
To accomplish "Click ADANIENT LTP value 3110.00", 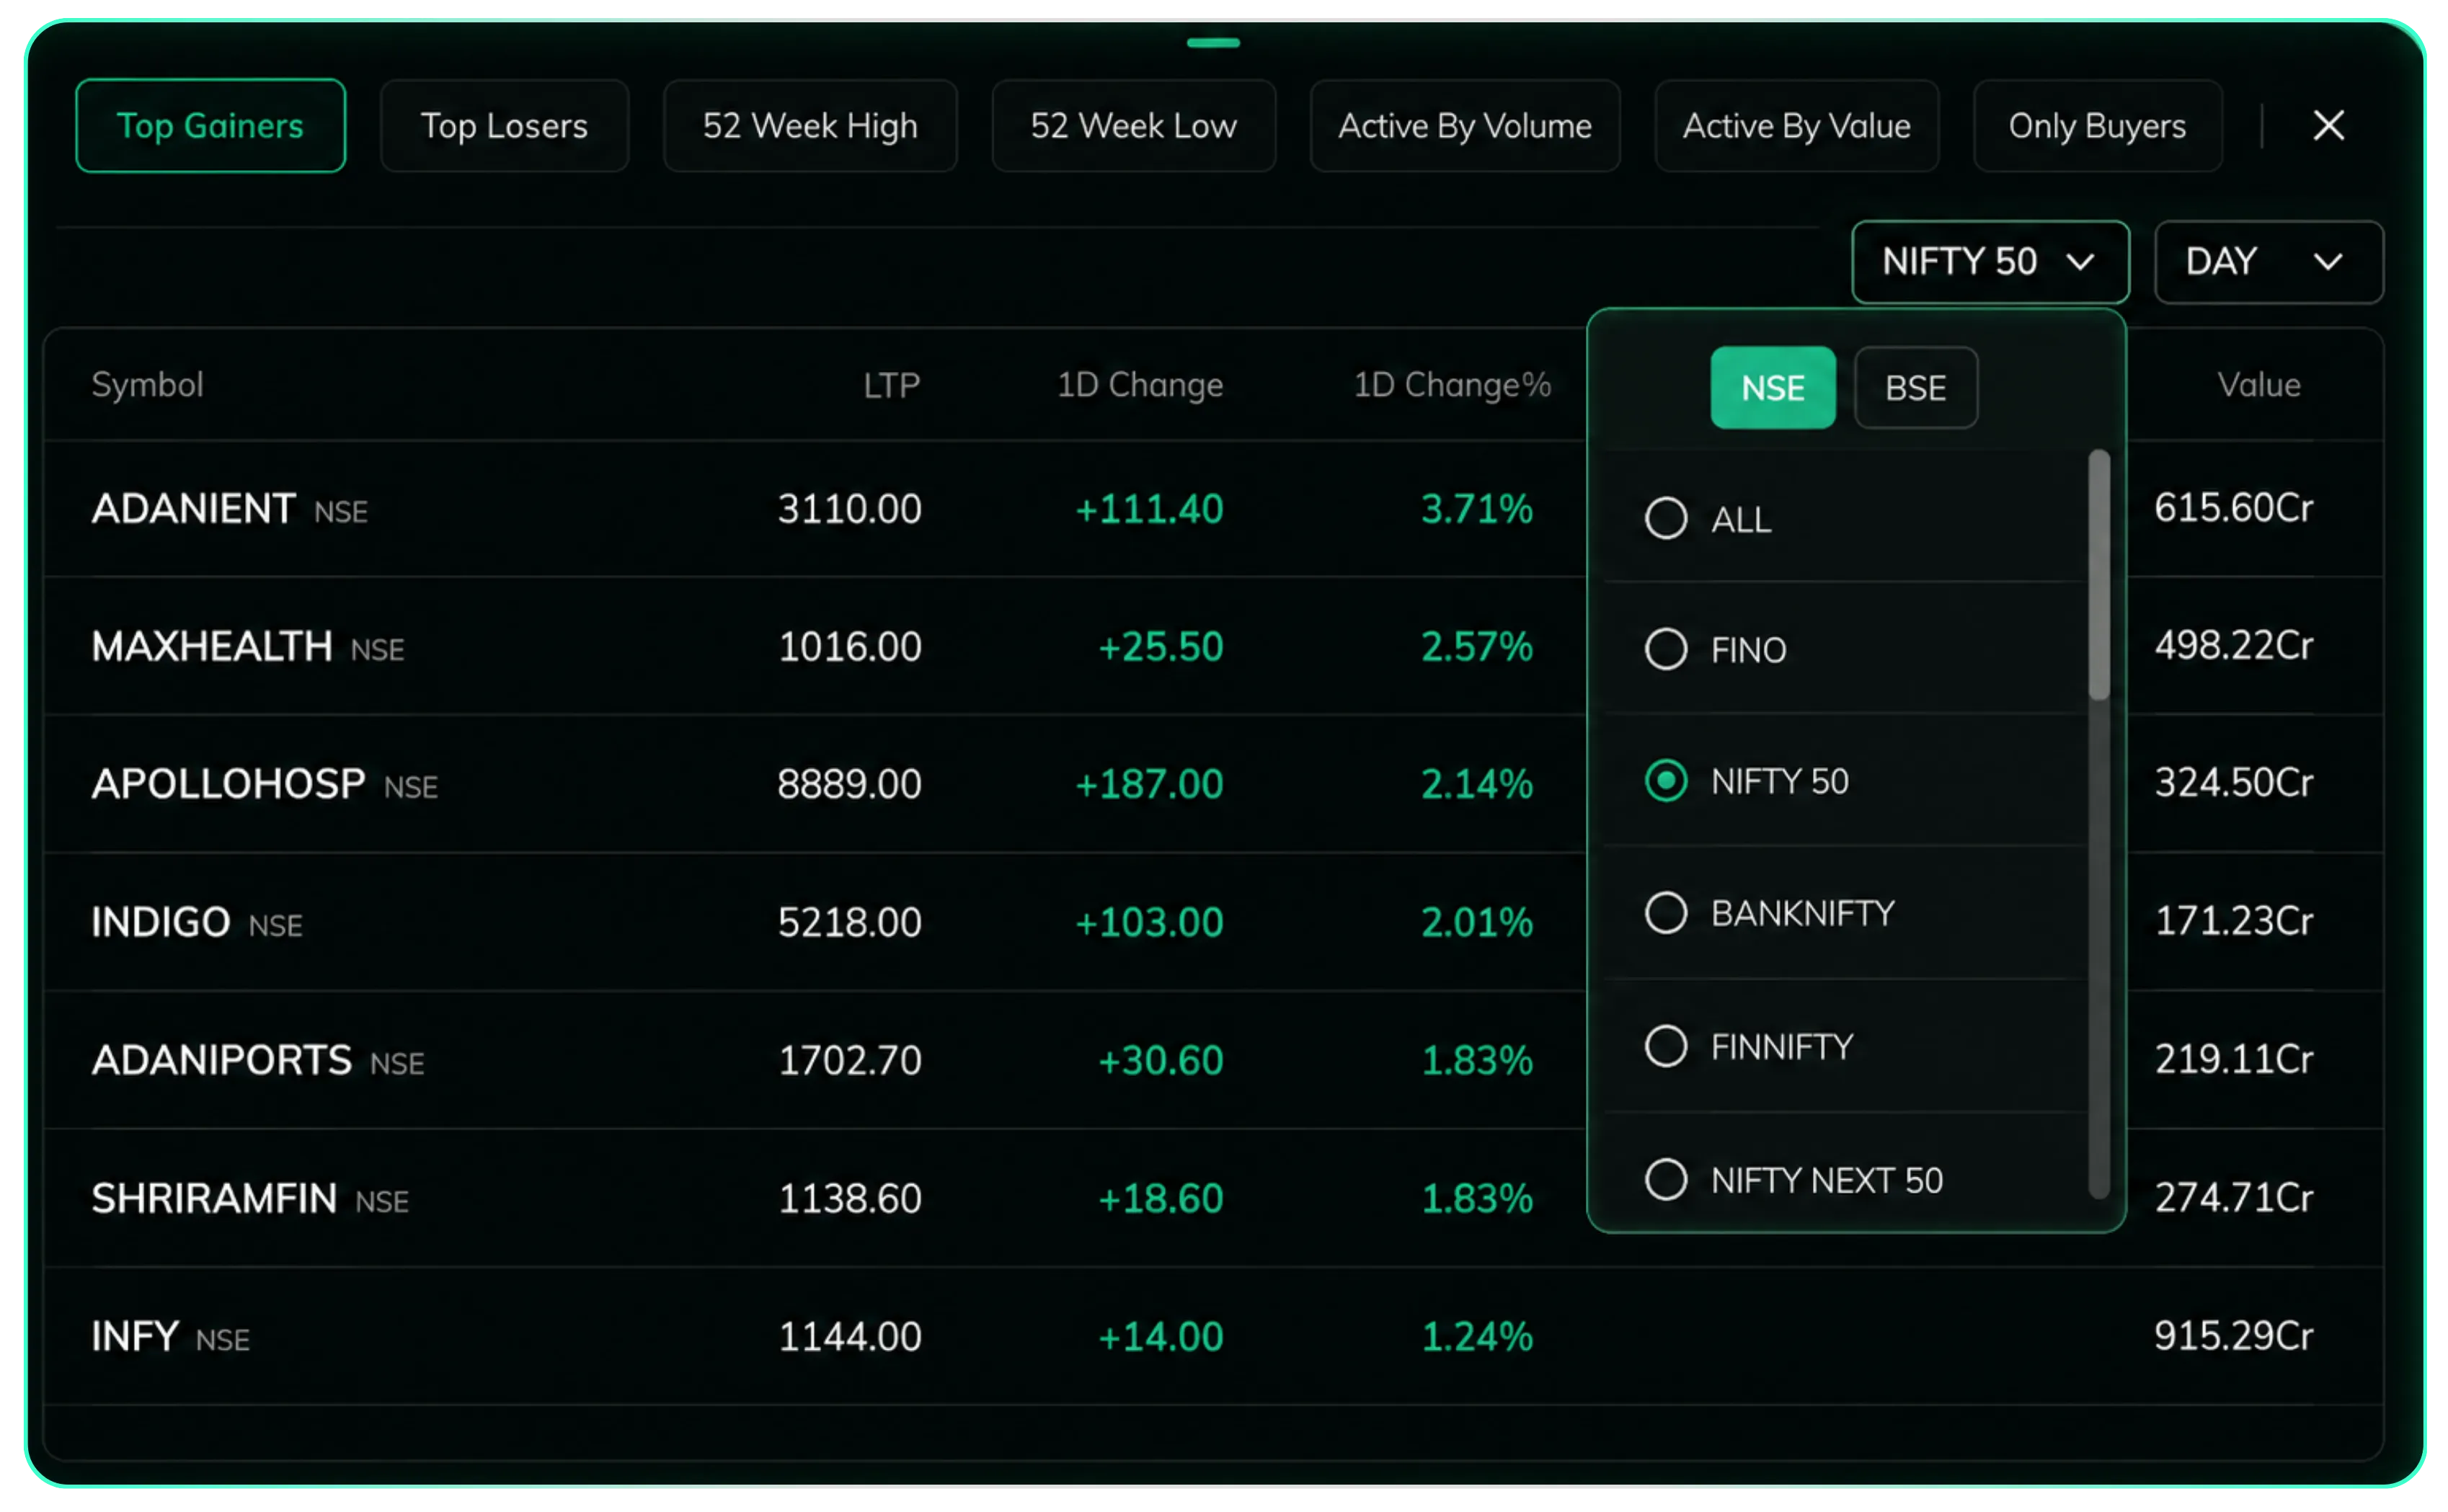I will click(849, 509).
